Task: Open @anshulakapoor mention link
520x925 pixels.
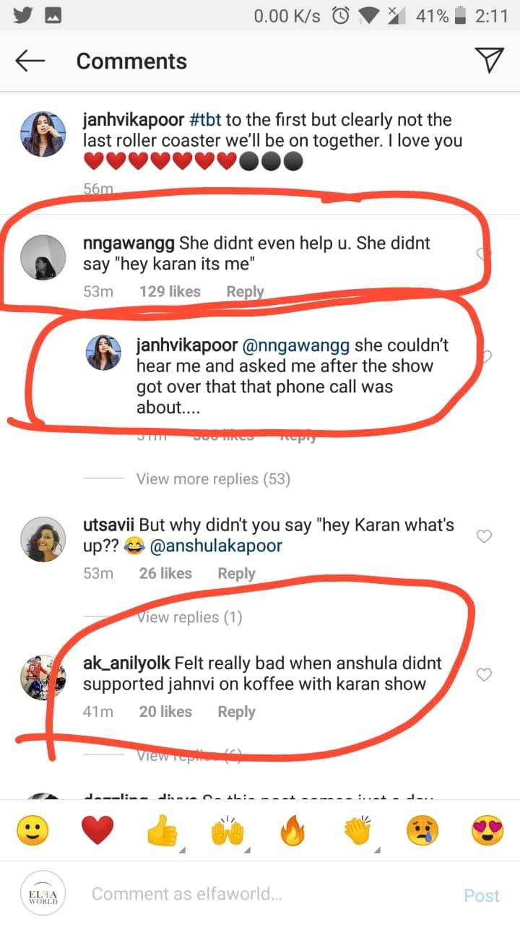Action: 214,546
